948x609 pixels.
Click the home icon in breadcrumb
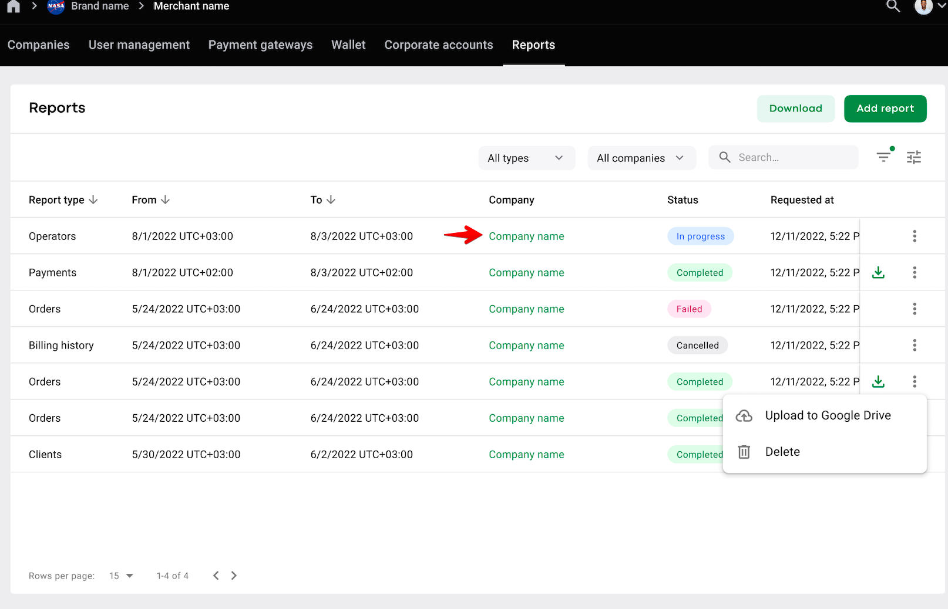(x=14, y=6)
